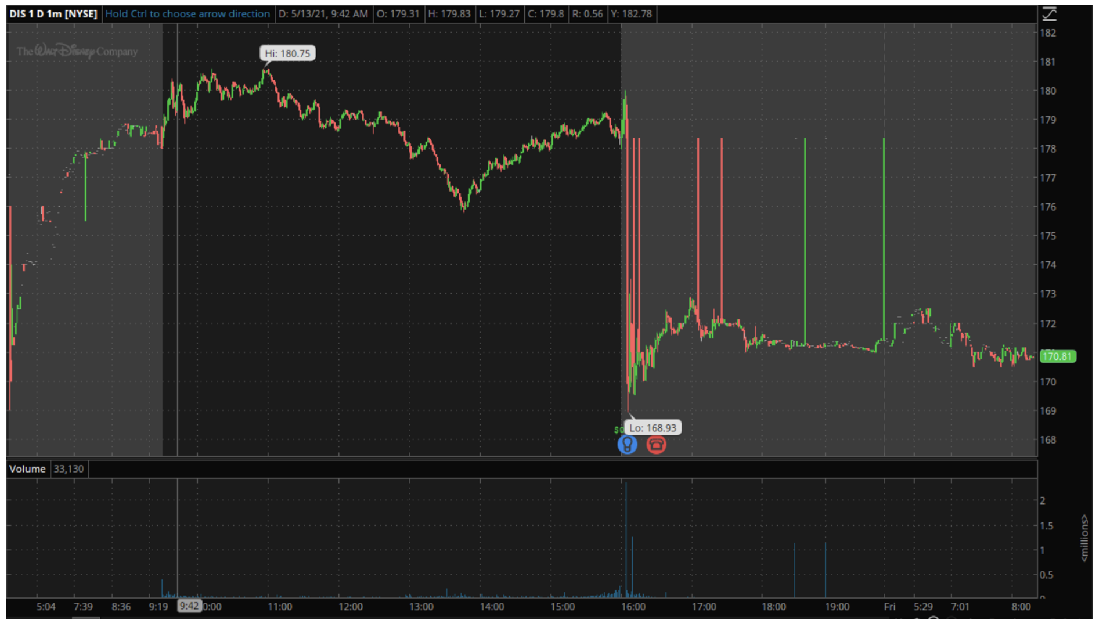Click the Hold Ctrl to choose arrow direction hint
This screenshot has width=1103, height=627.
(x=188, y=14)
